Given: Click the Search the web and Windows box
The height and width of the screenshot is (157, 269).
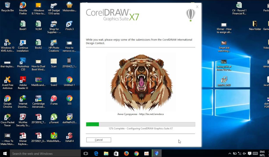Looking at the screenshot, I should (x=45, y=153).
